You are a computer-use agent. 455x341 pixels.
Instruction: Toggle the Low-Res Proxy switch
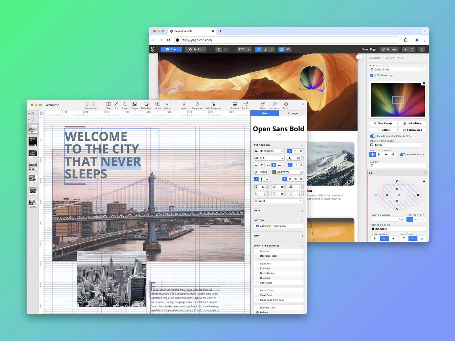click(403, 155)
